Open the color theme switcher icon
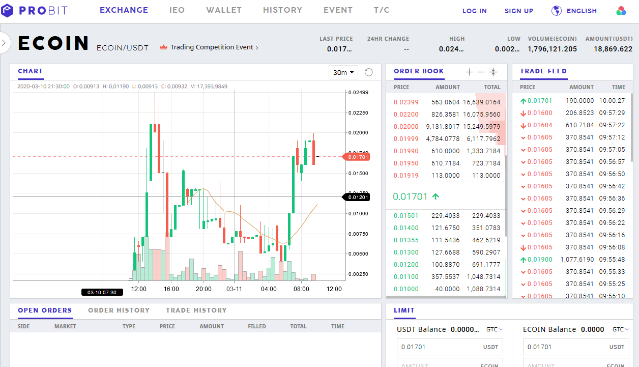Screen dimensions: 639x367 (x=621, y=11)
